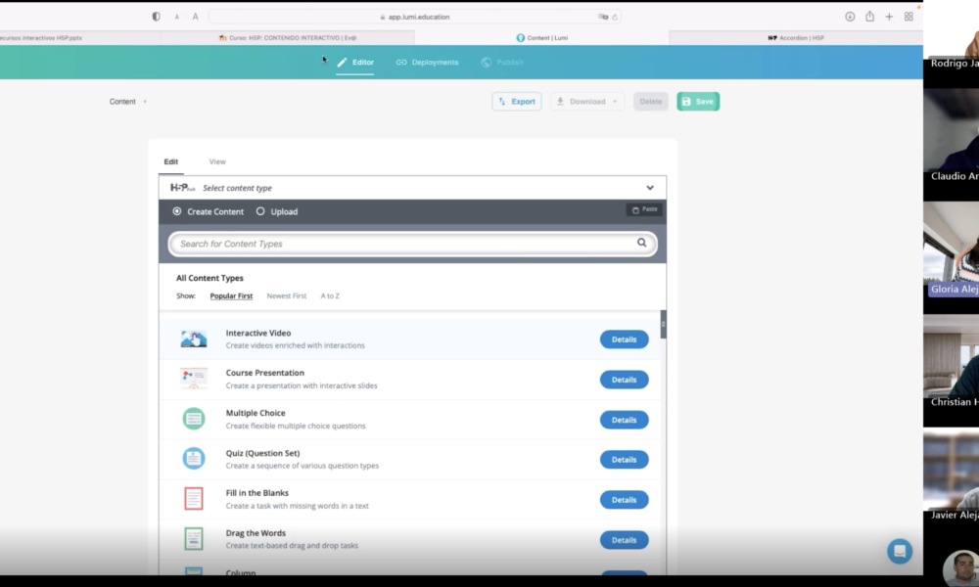Image resolution: width=979 pixels, height=587 pixels.
Task: Click the translate icon in address bar
Action: [x=603, y=17]
